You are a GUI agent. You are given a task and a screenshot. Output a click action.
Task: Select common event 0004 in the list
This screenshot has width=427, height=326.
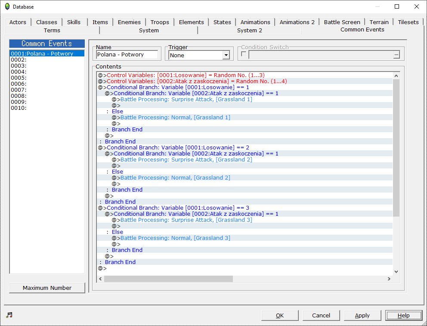click(x=47, y=71)
